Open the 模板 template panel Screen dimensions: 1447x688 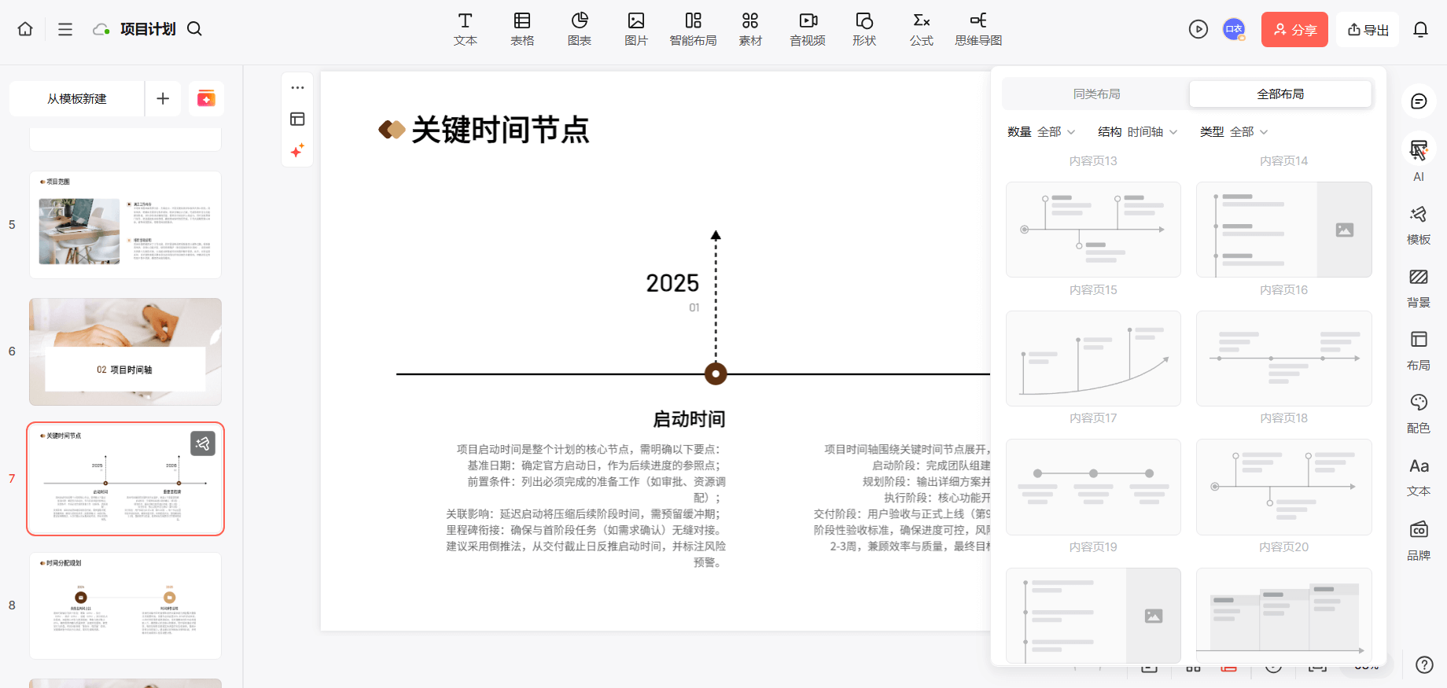[x=1419, y=224]
